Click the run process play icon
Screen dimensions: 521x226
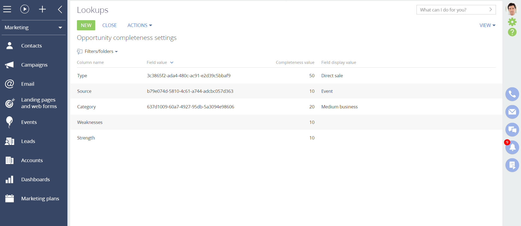[25, 9]
